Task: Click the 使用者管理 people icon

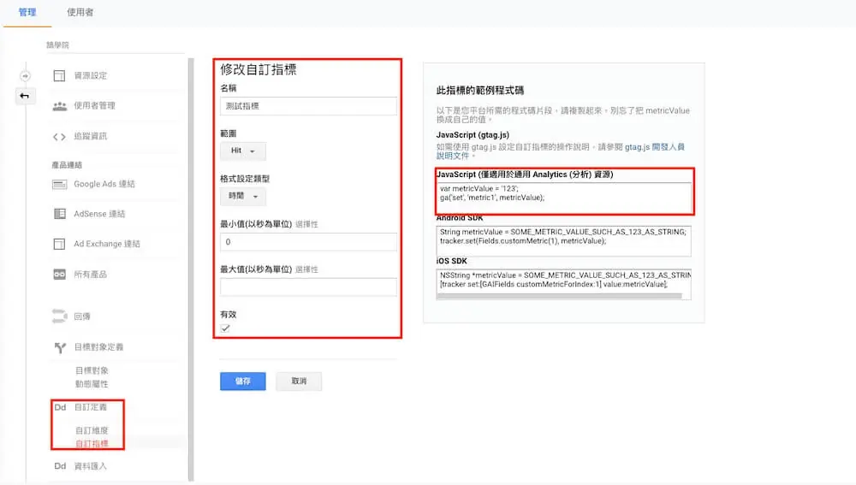Action: pos(60,106)
